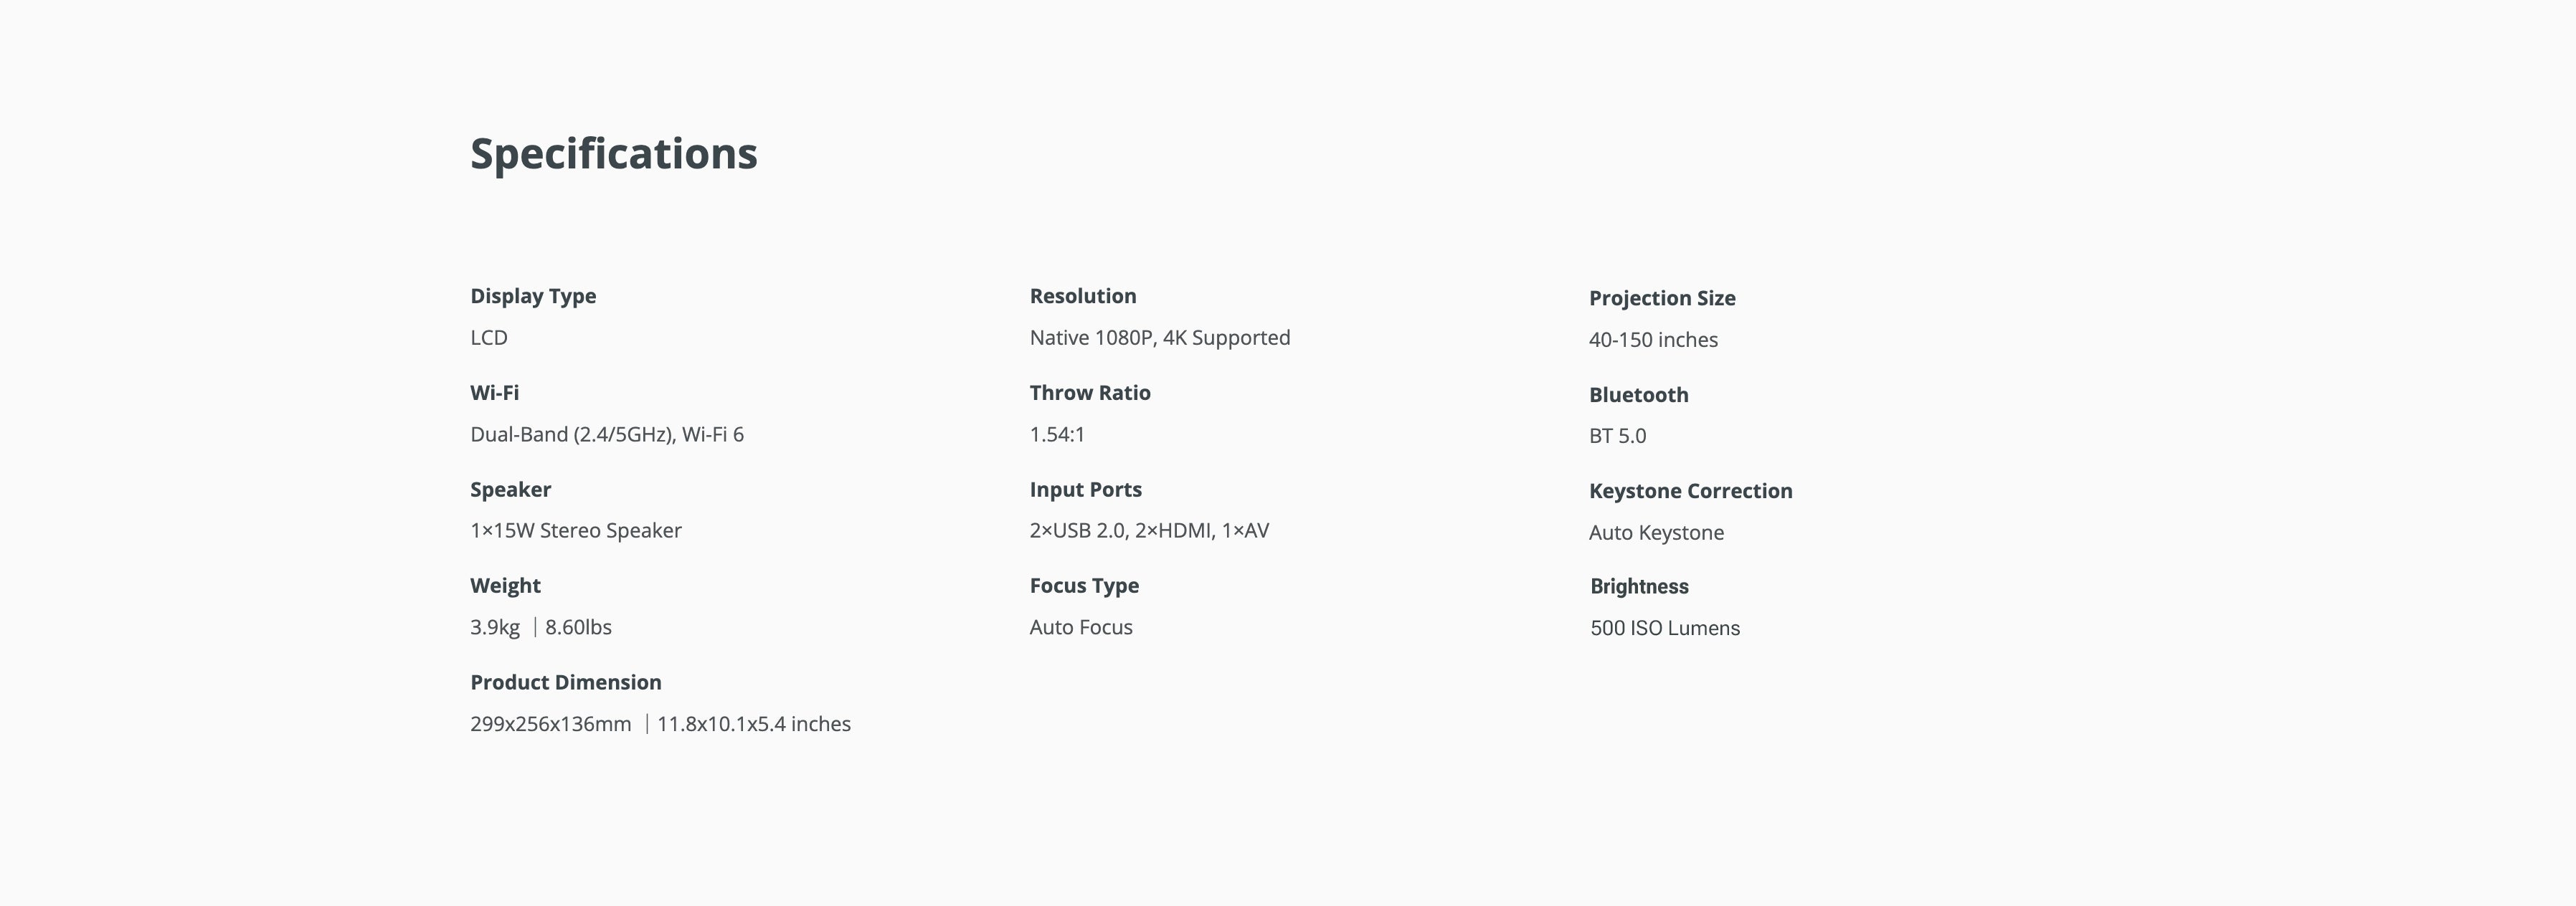This screenshot has width=2576, height=906.
Task: Click the Wi-Fi spec label
Action: pyautogui.click(x=494, y=393)
